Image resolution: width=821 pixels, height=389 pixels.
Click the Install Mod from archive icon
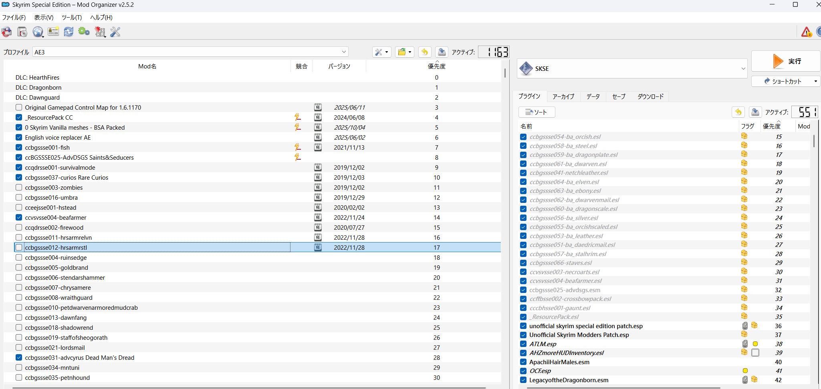click(22, 32)
